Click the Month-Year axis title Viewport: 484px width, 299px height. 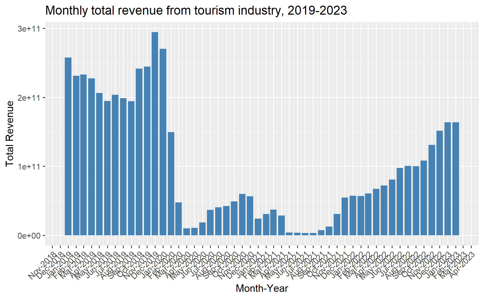[262, 288]
